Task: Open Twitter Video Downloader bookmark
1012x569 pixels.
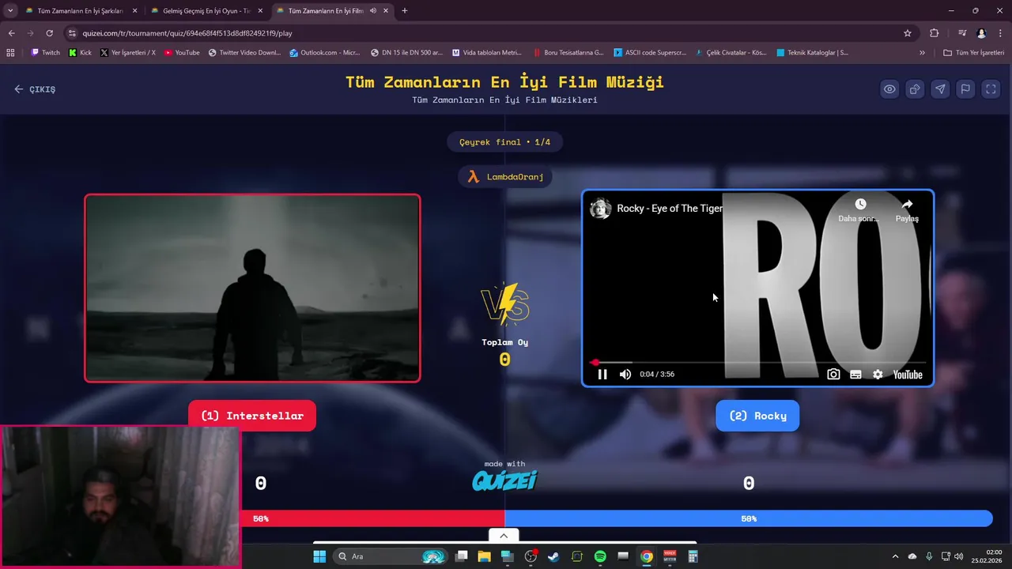Action: tap(244, 53)
